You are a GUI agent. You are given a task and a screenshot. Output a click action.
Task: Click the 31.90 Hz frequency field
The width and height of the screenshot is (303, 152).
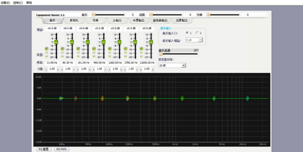(52, 63)
